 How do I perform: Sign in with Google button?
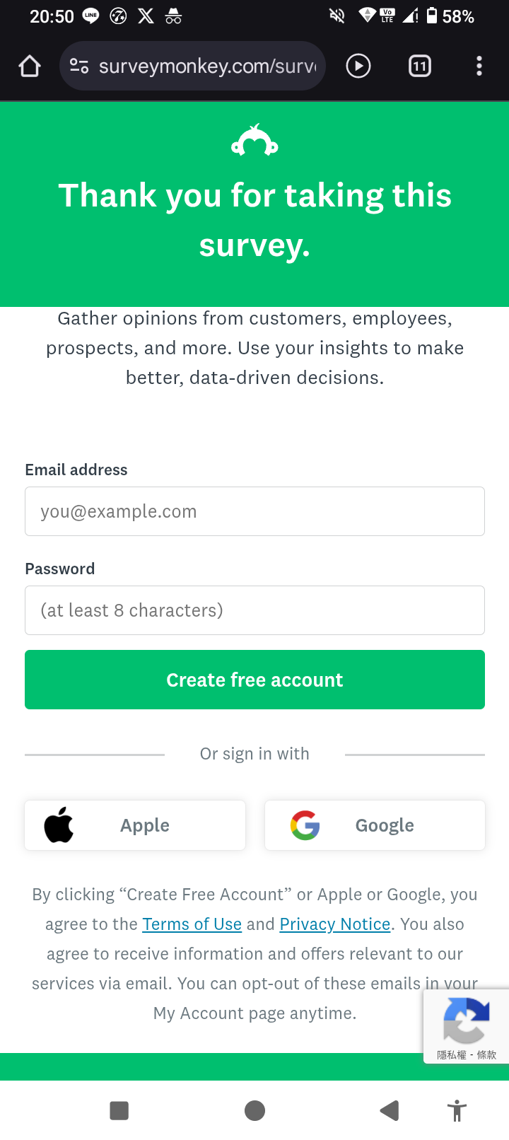(375, 825)
